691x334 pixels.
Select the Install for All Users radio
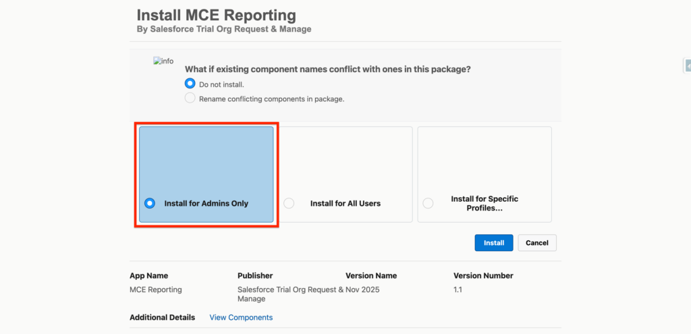pos(289,203)
